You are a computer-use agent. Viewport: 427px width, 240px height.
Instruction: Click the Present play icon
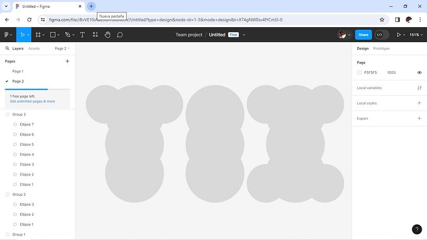pyautogui.click(x=399, y=34)
